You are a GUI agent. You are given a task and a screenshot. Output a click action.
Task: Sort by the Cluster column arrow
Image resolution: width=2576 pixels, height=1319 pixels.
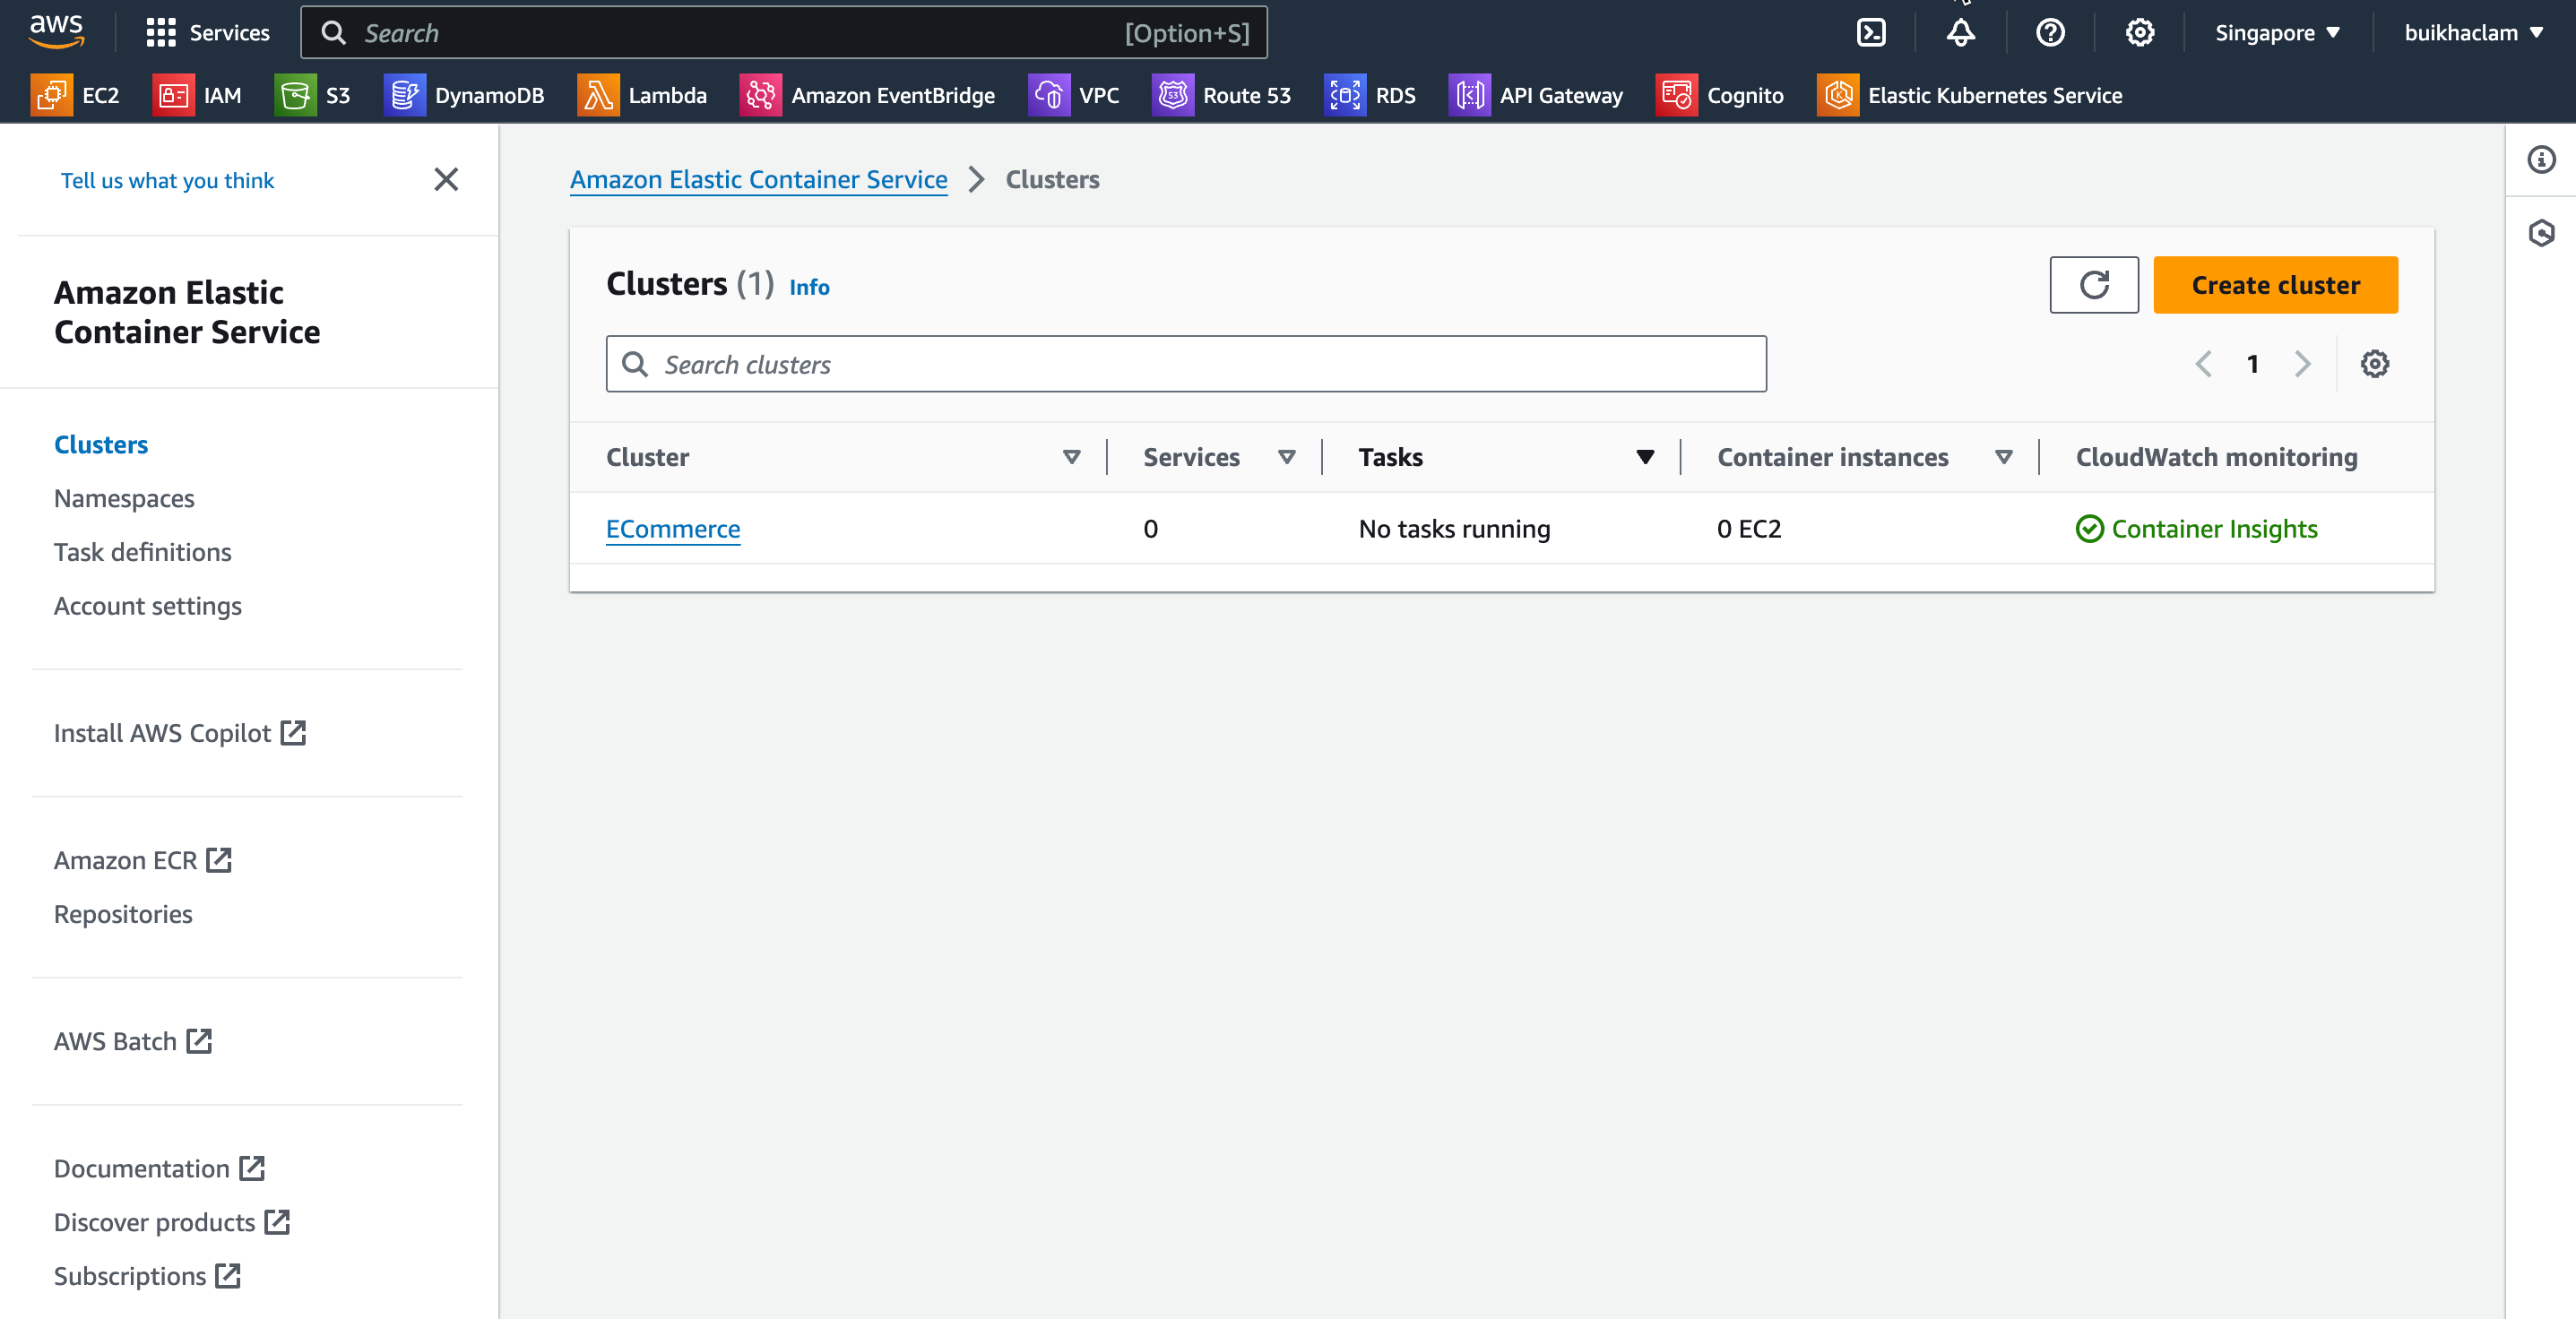tap(1071, 457)
